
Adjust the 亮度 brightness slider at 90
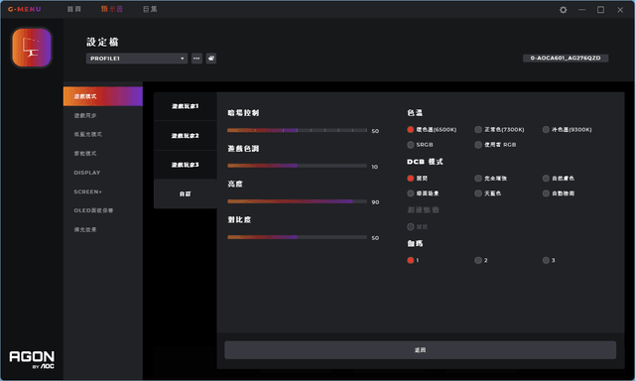297,201
